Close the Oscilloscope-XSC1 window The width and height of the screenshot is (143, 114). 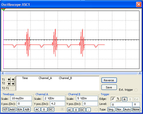(x=139, y=4)
